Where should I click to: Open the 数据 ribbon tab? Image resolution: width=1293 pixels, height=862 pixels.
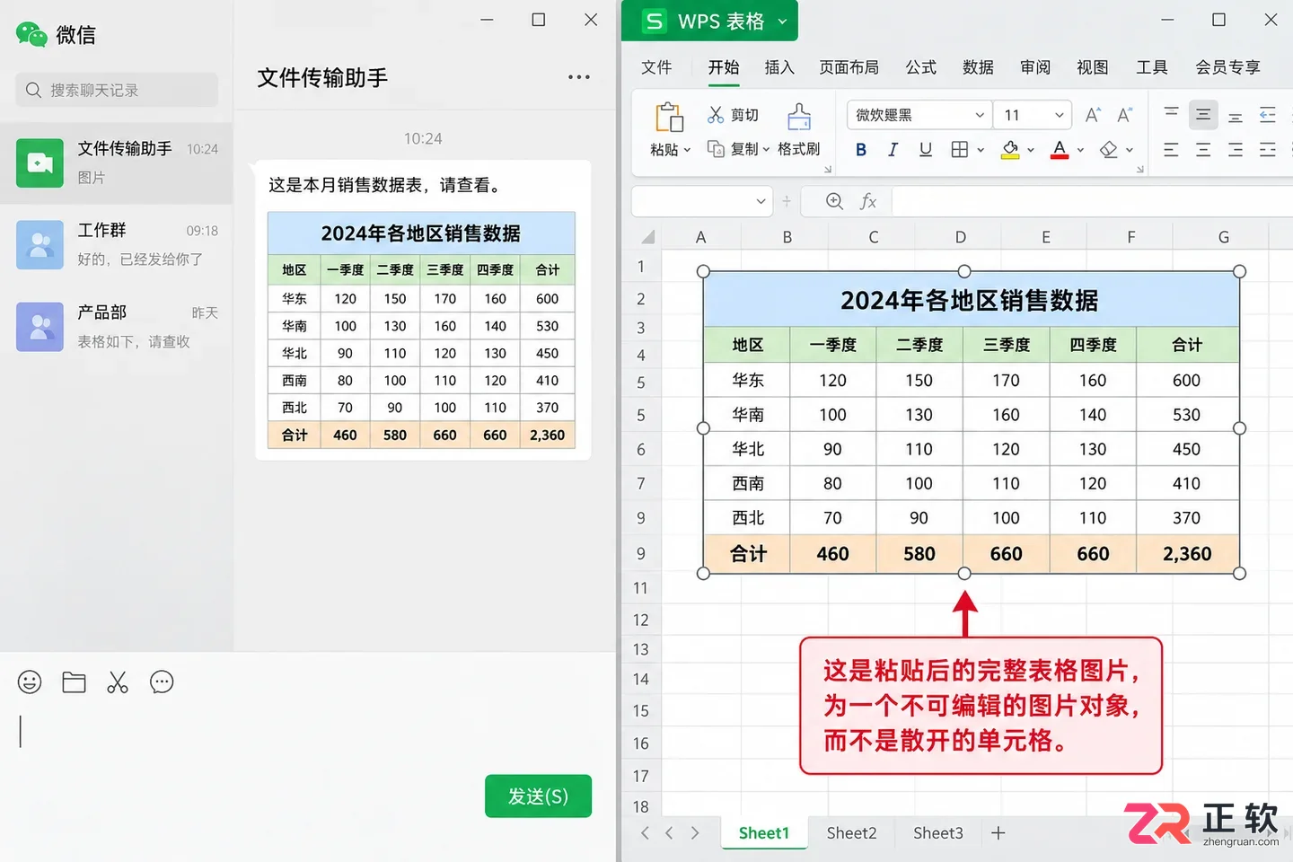coord(978,67)
